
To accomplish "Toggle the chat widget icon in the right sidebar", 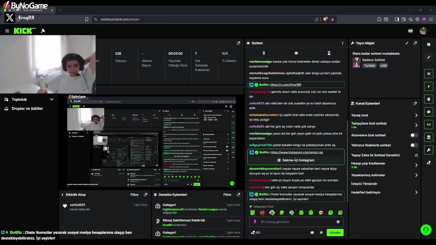I will pyautogui.click(x=429, y=112).
